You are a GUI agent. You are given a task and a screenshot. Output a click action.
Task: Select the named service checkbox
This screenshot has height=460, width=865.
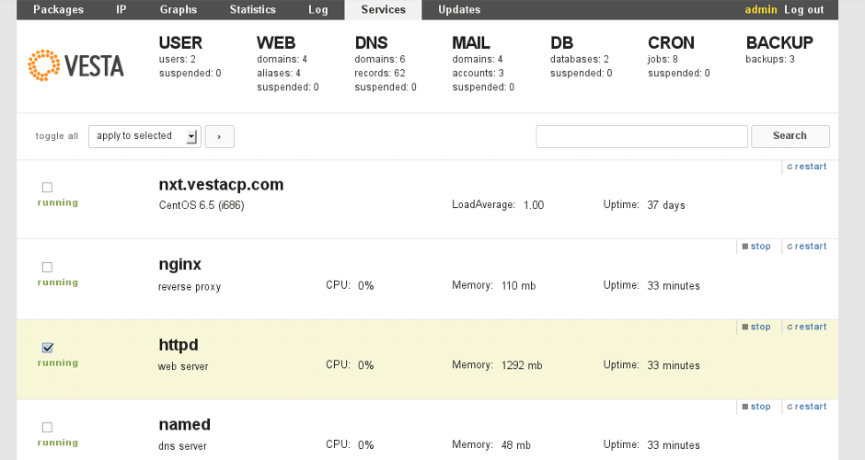[48, 428]
